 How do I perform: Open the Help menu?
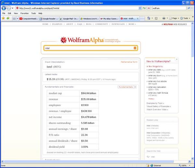coord(40,13)
